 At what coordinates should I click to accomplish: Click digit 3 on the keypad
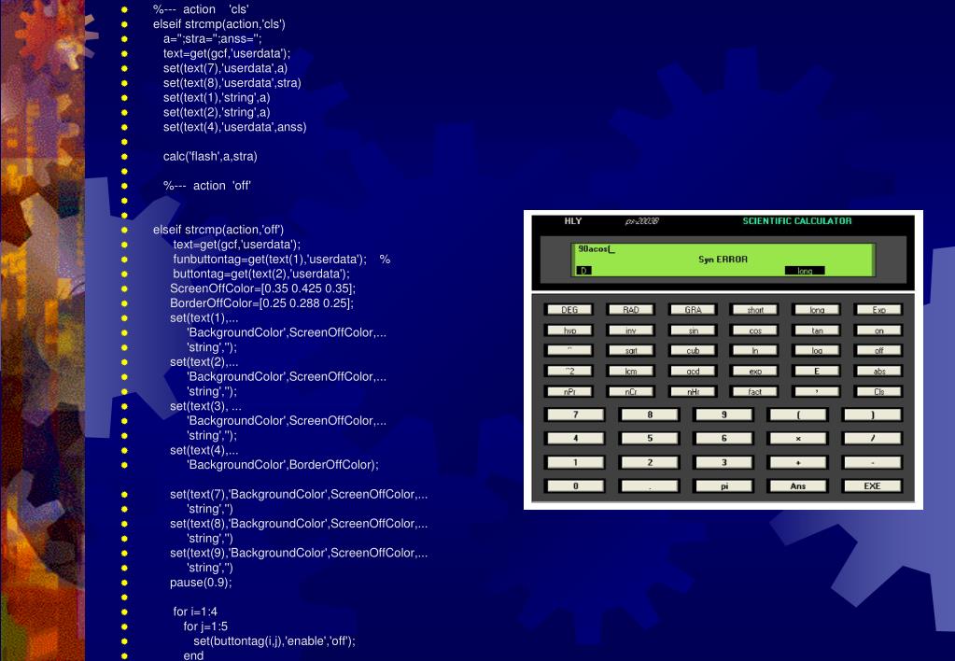click(x=723, y=462)
